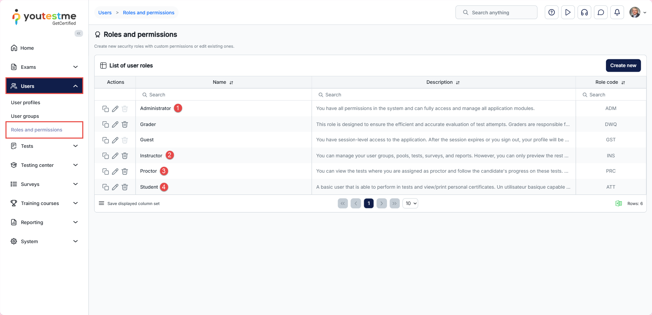This screenshot has height=315, width=652.
Task: Copy the Administrator role
Action: (105, 109)
